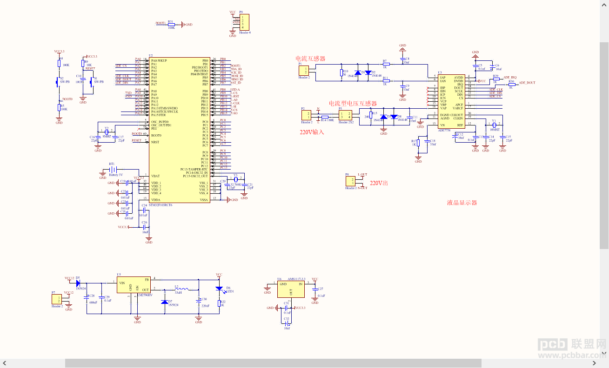Viewport: 609px width, 368px height.
Task: Select diode D1 1N4148
Action: pyautogui.click(x=357, y=72)
